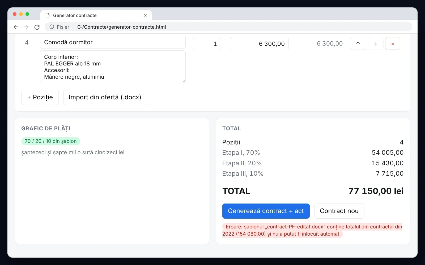Click the Fișier info icon in address bar
This screenshot has width=425, height=265.
click(52, 27)
